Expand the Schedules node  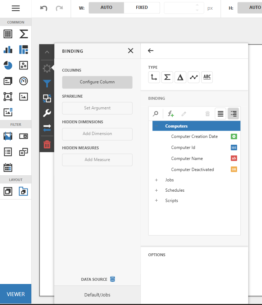click(156, 190)
